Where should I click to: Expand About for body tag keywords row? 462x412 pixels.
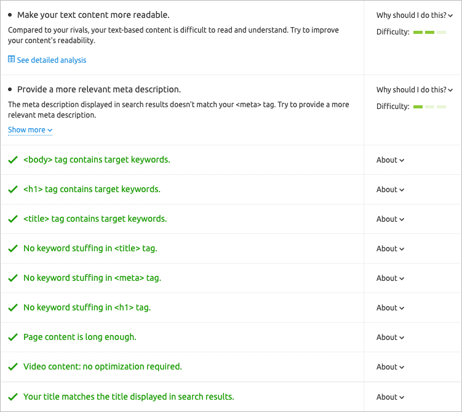[x=390, y=160]
